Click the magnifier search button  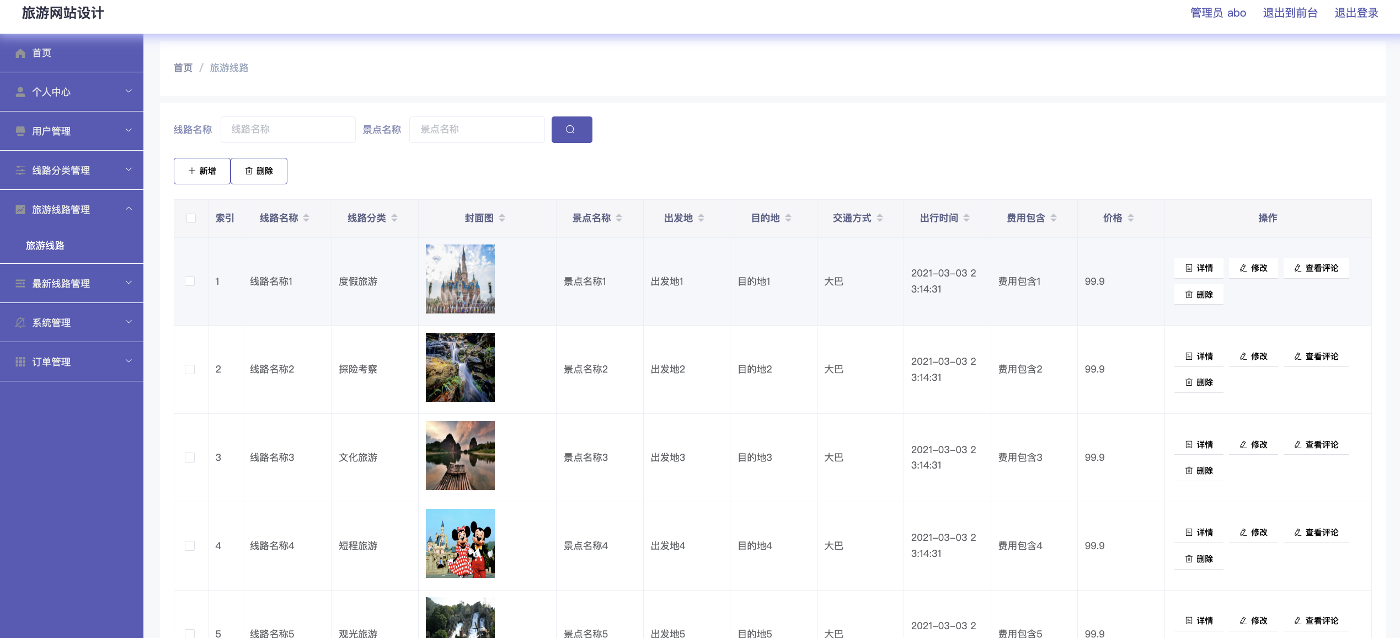(571, 130)
